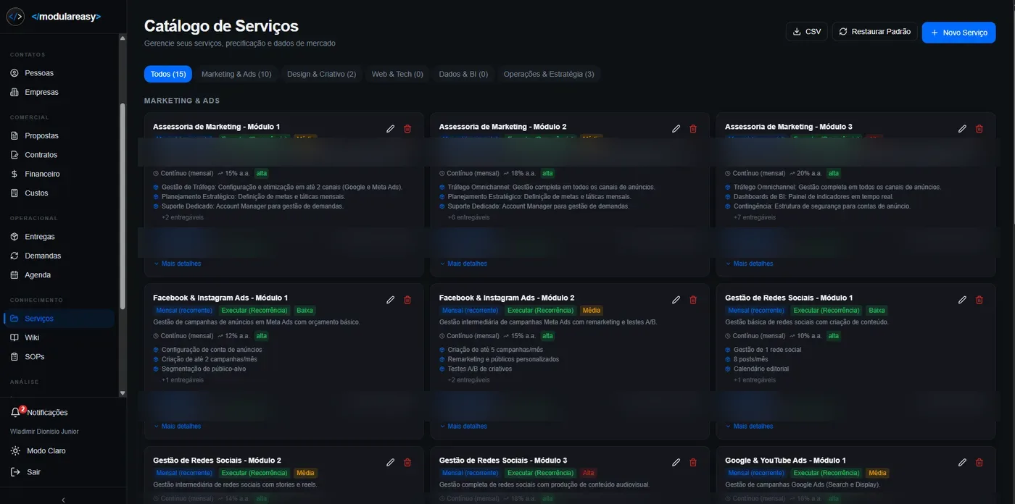Export services as CSV

806,32
